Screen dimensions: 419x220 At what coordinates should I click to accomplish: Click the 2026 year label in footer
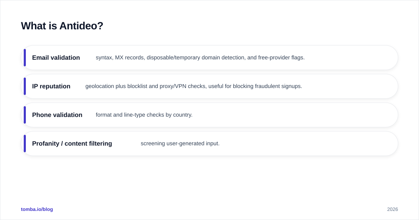392,209
